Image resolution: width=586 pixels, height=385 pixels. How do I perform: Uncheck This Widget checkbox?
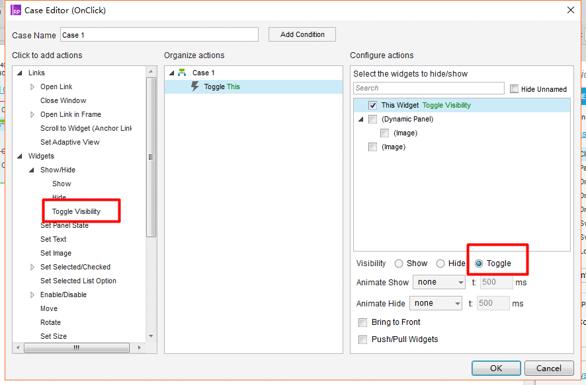(x=372, y=105)
